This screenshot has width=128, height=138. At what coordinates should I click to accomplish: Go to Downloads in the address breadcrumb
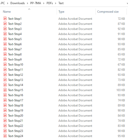18,3
